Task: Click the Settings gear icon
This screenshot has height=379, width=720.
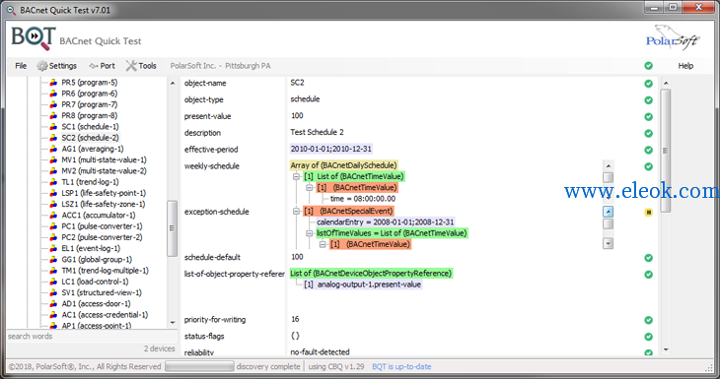Action: [x=42, y=66]
